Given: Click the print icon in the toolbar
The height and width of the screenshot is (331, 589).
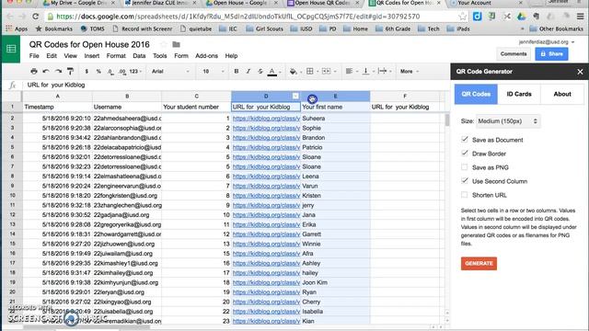Looking at the screenshot, I should 34,71.
